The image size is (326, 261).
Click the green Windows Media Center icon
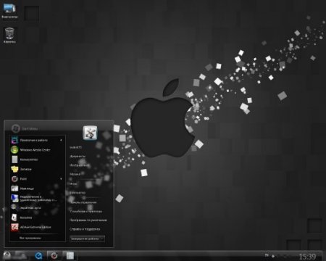click(x=14, y=150)
